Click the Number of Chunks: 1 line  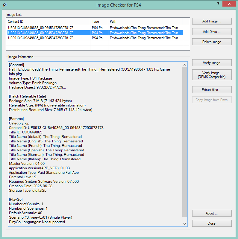[x=26, y=204]
